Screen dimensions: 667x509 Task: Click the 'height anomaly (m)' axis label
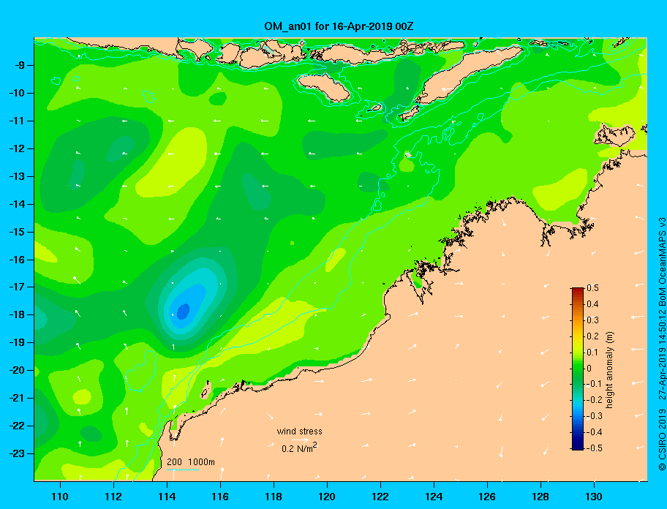tap(609, 369)
